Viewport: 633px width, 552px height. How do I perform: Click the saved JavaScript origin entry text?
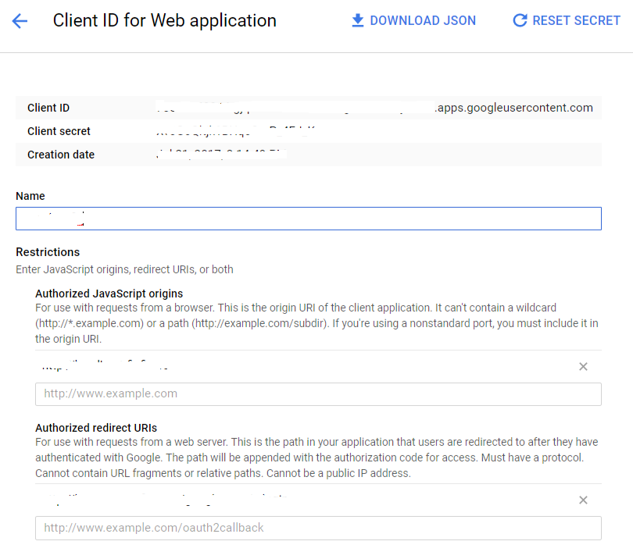(x=105, y=365)
